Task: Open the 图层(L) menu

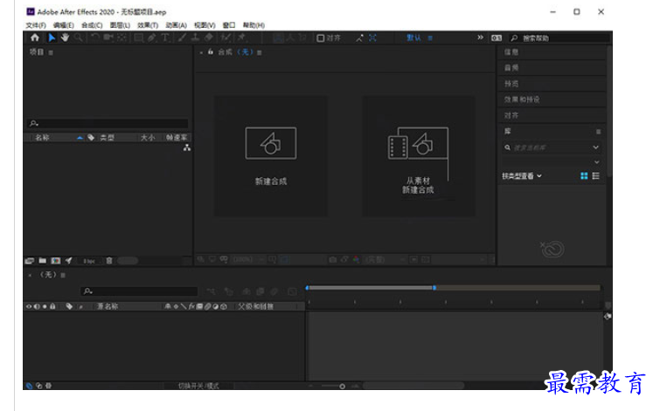Action: click(120, 25)
